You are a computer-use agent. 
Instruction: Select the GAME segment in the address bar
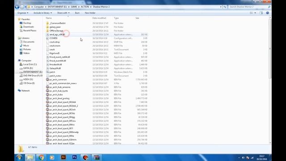click(74, 7)
